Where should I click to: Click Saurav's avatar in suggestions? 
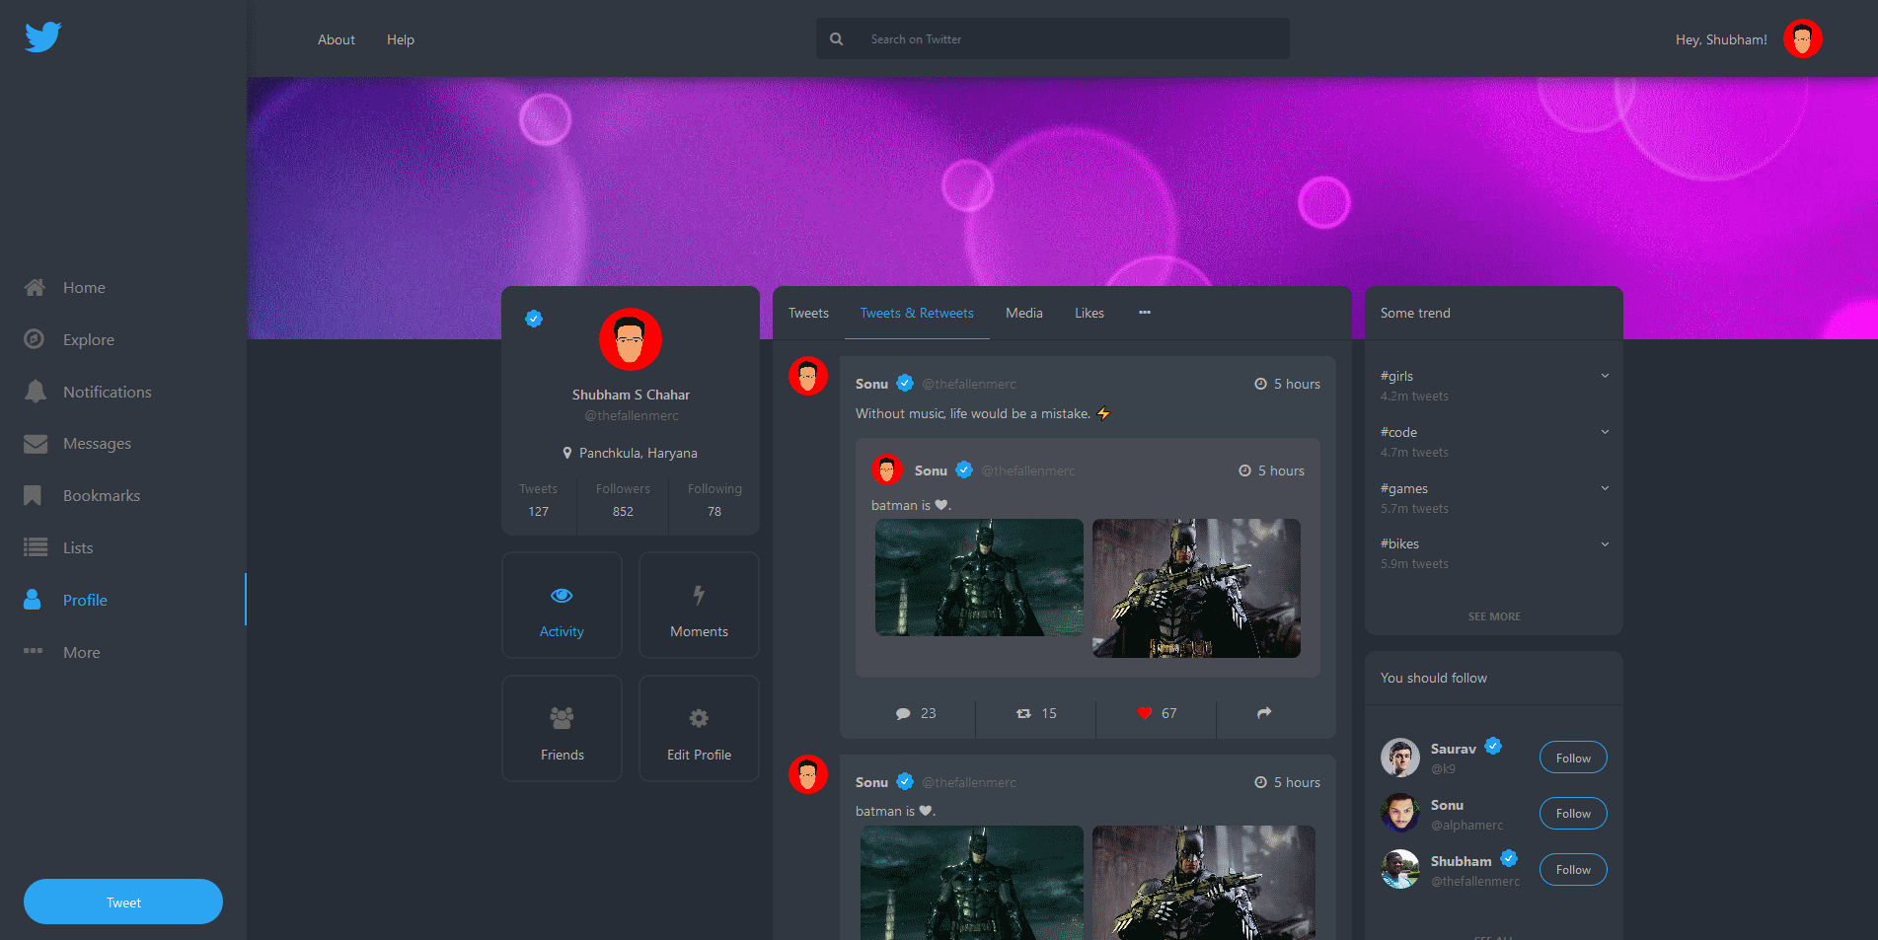(1399, 758)
